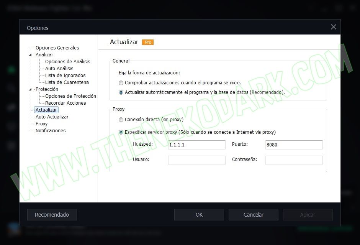The image size is (360, 245).
Task: Open Lista de Ignorados
Action: click(65, 76)
